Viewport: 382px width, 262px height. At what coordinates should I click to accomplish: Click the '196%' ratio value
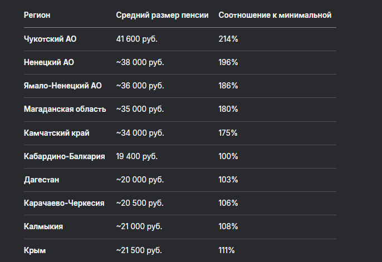228,63
